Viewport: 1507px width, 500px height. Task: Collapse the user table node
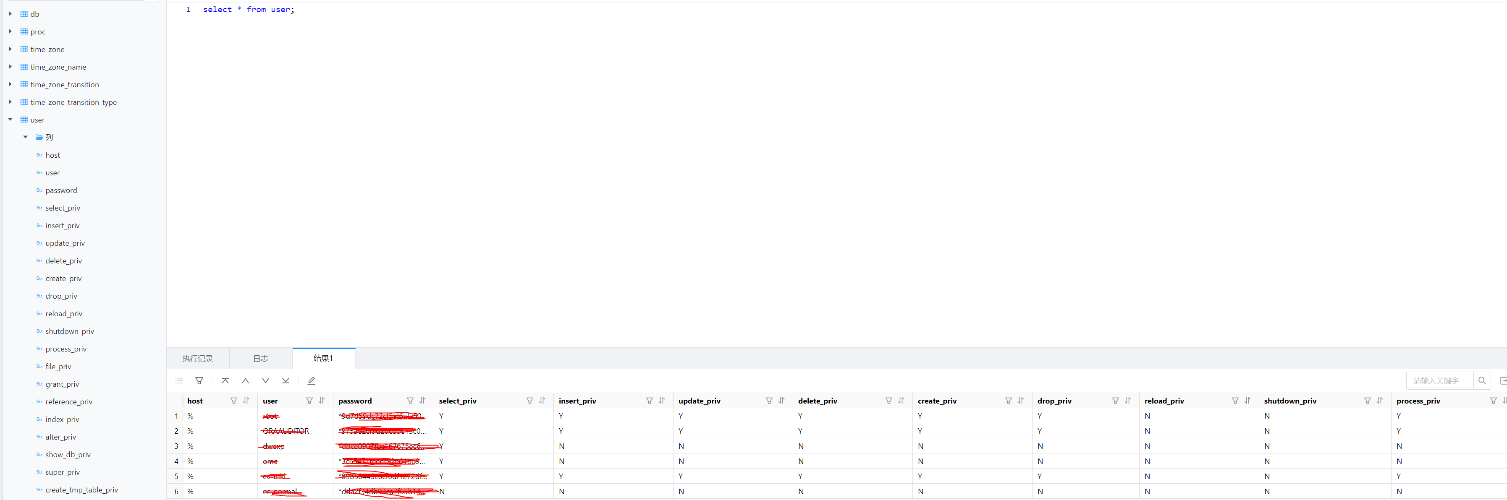pyautogui.click(x=10, y=120)
